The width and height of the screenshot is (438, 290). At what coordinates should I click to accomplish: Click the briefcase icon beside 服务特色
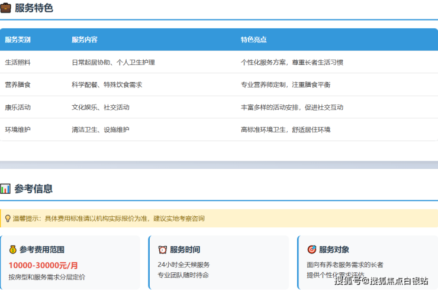[6, 8]
